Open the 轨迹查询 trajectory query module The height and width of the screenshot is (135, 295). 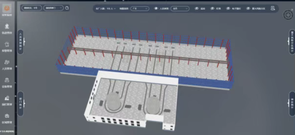7,29
